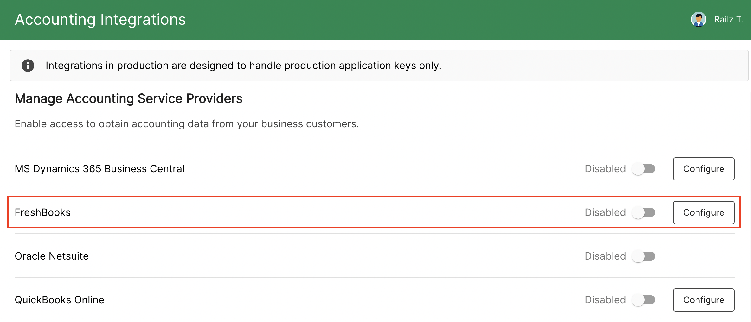751x322 pixels.
Task: Click the FreshBooks provider name
Action: point(43,212)
